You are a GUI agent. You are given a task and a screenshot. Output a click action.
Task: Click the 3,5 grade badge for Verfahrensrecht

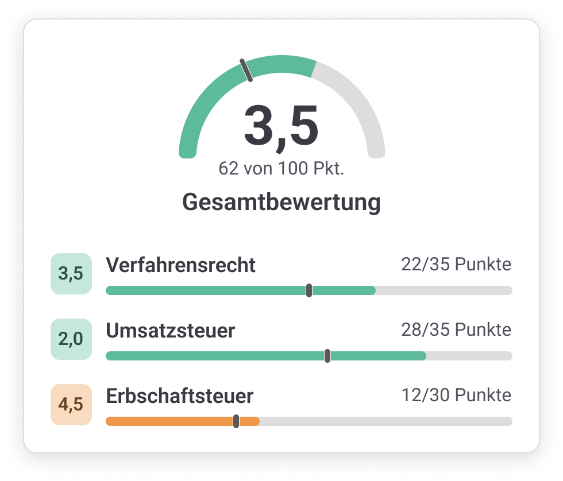[x=71, y=274]
